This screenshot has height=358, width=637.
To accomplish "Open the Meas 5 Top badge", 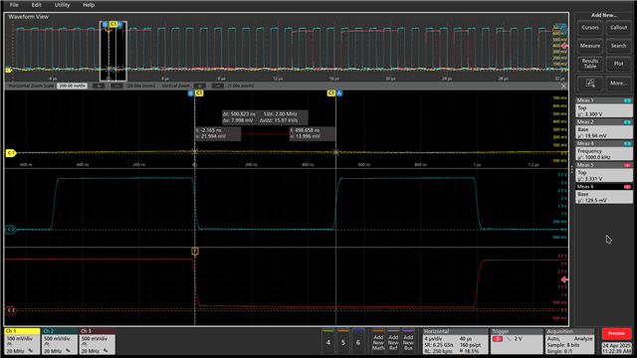I will [604, 172].
